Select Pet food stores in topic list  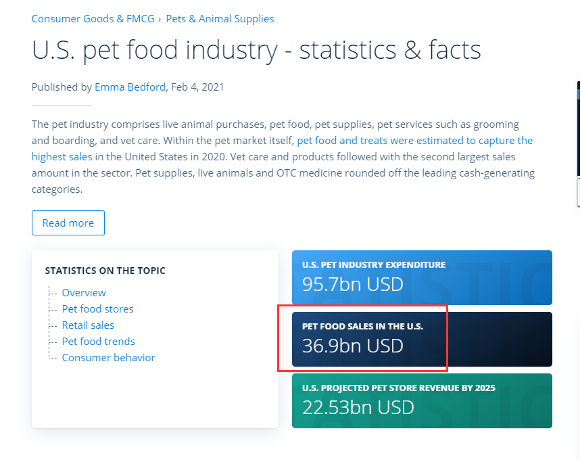pyautogui.click(x=97, y=309)
